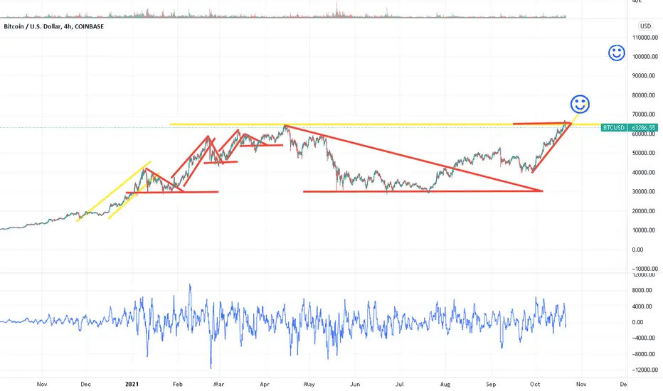
Task: Click the Jun label on time axis
Action: (x=355, y=384)
